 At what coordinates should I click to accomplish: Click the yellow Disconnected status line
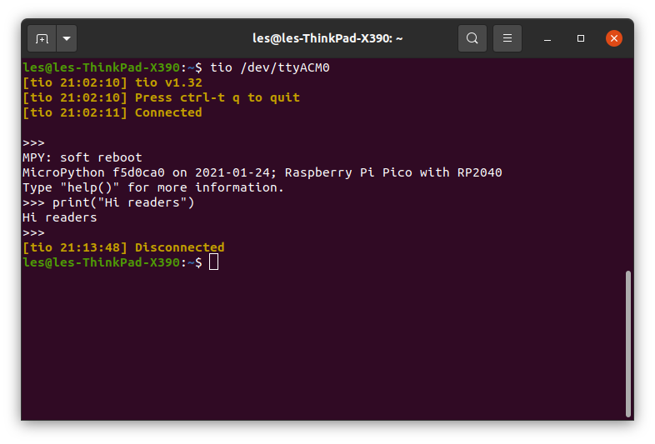tap(123, 247)
